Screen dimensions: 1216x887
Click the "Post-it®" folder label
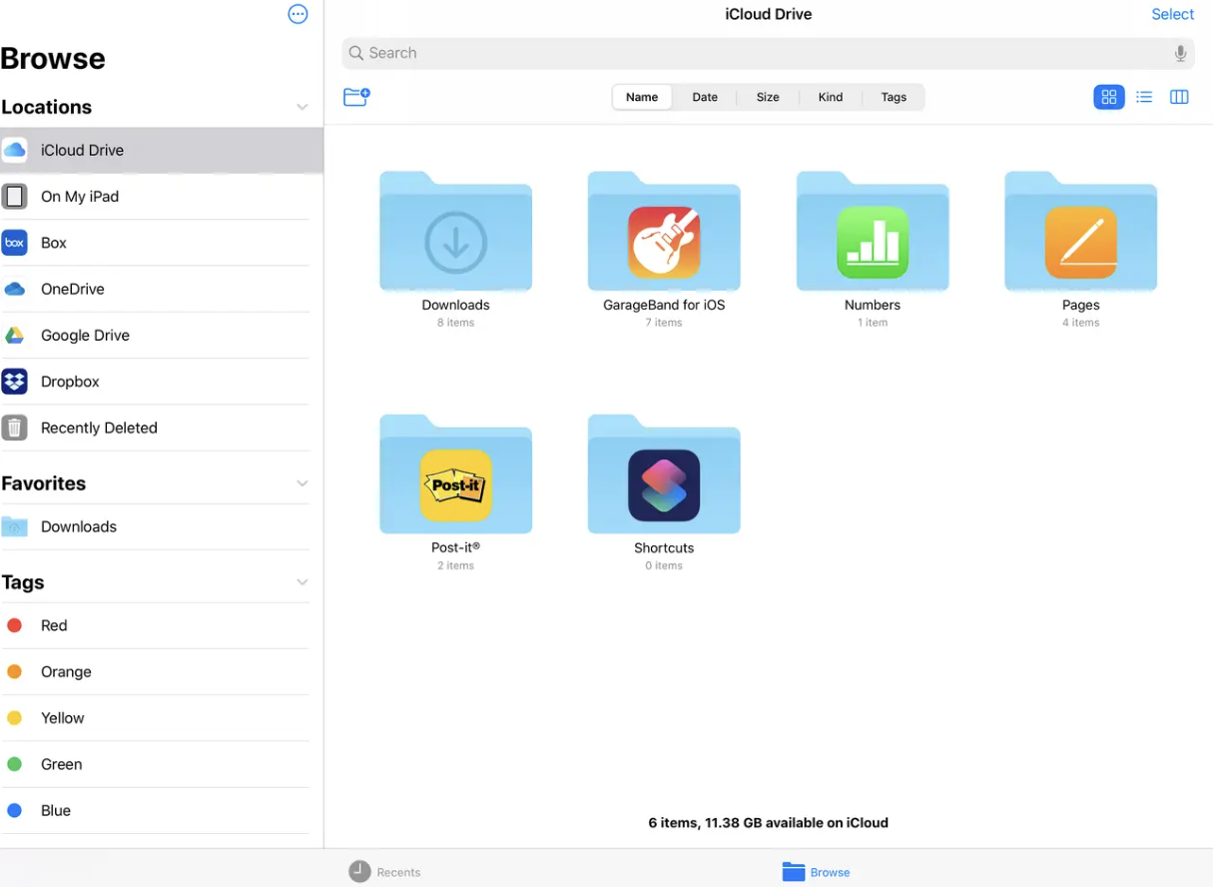(x=455, y=547)
